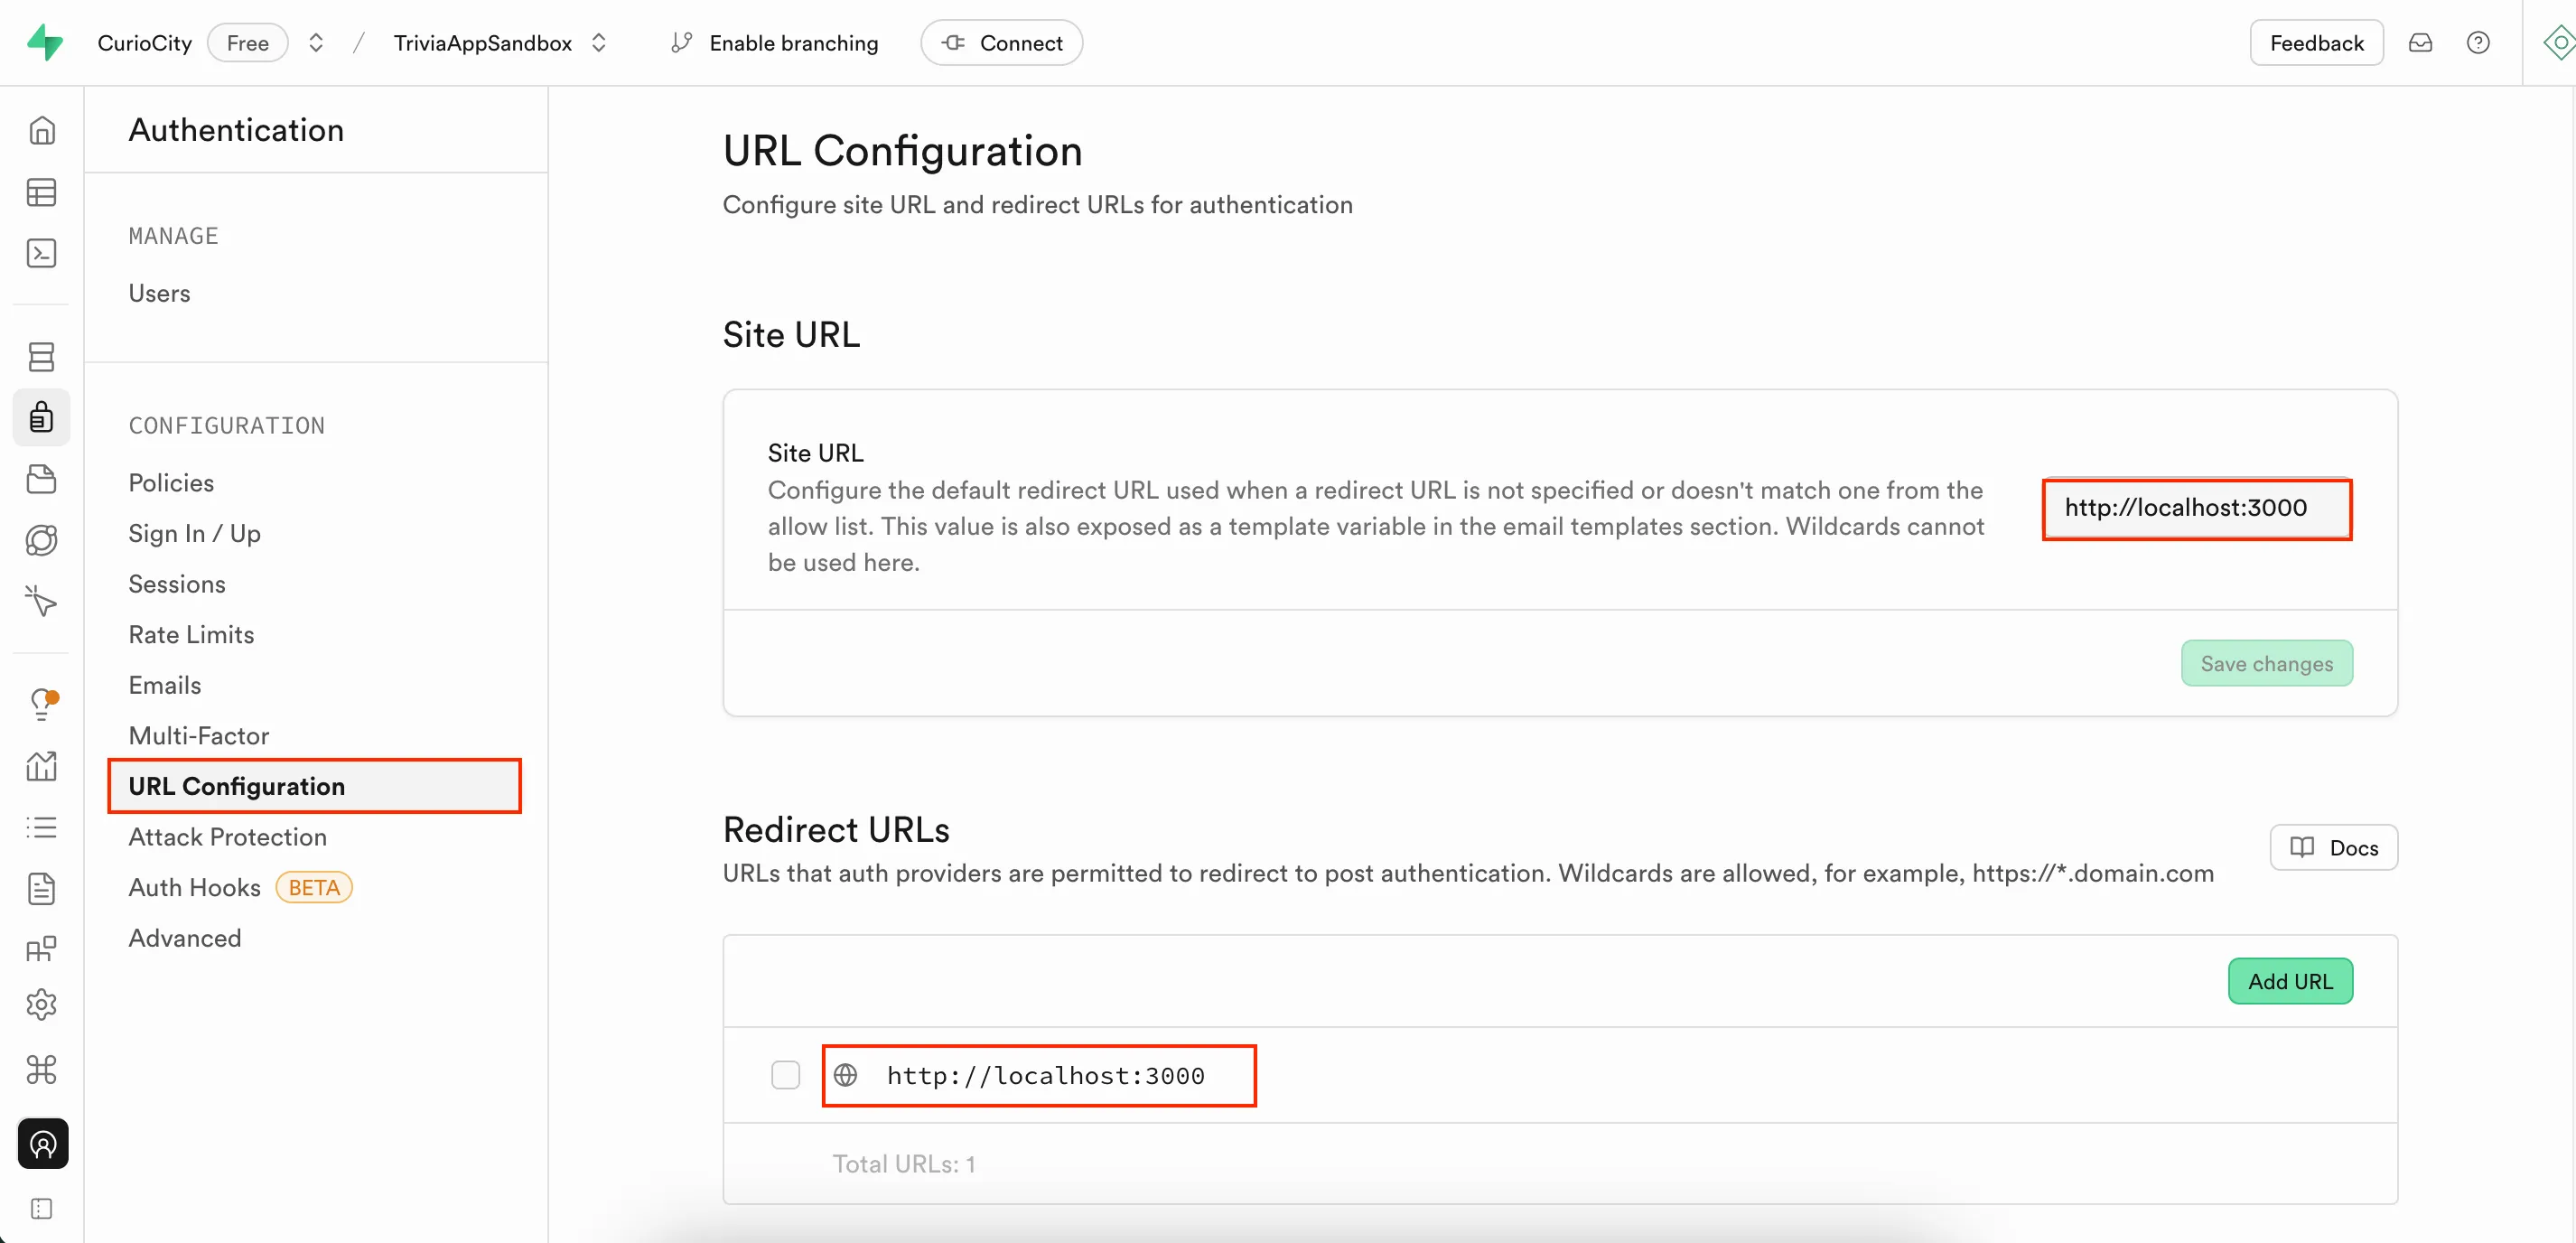Expand the TriviaAppSandbox project switcher
Screen dimensions: 2576x1243
(599, 43)
